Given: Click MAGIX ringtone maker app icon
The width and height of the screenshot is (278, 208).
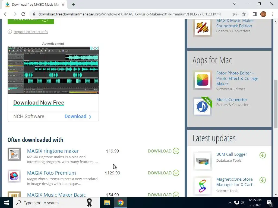Looking at the screenshot, I should [14, 154].
